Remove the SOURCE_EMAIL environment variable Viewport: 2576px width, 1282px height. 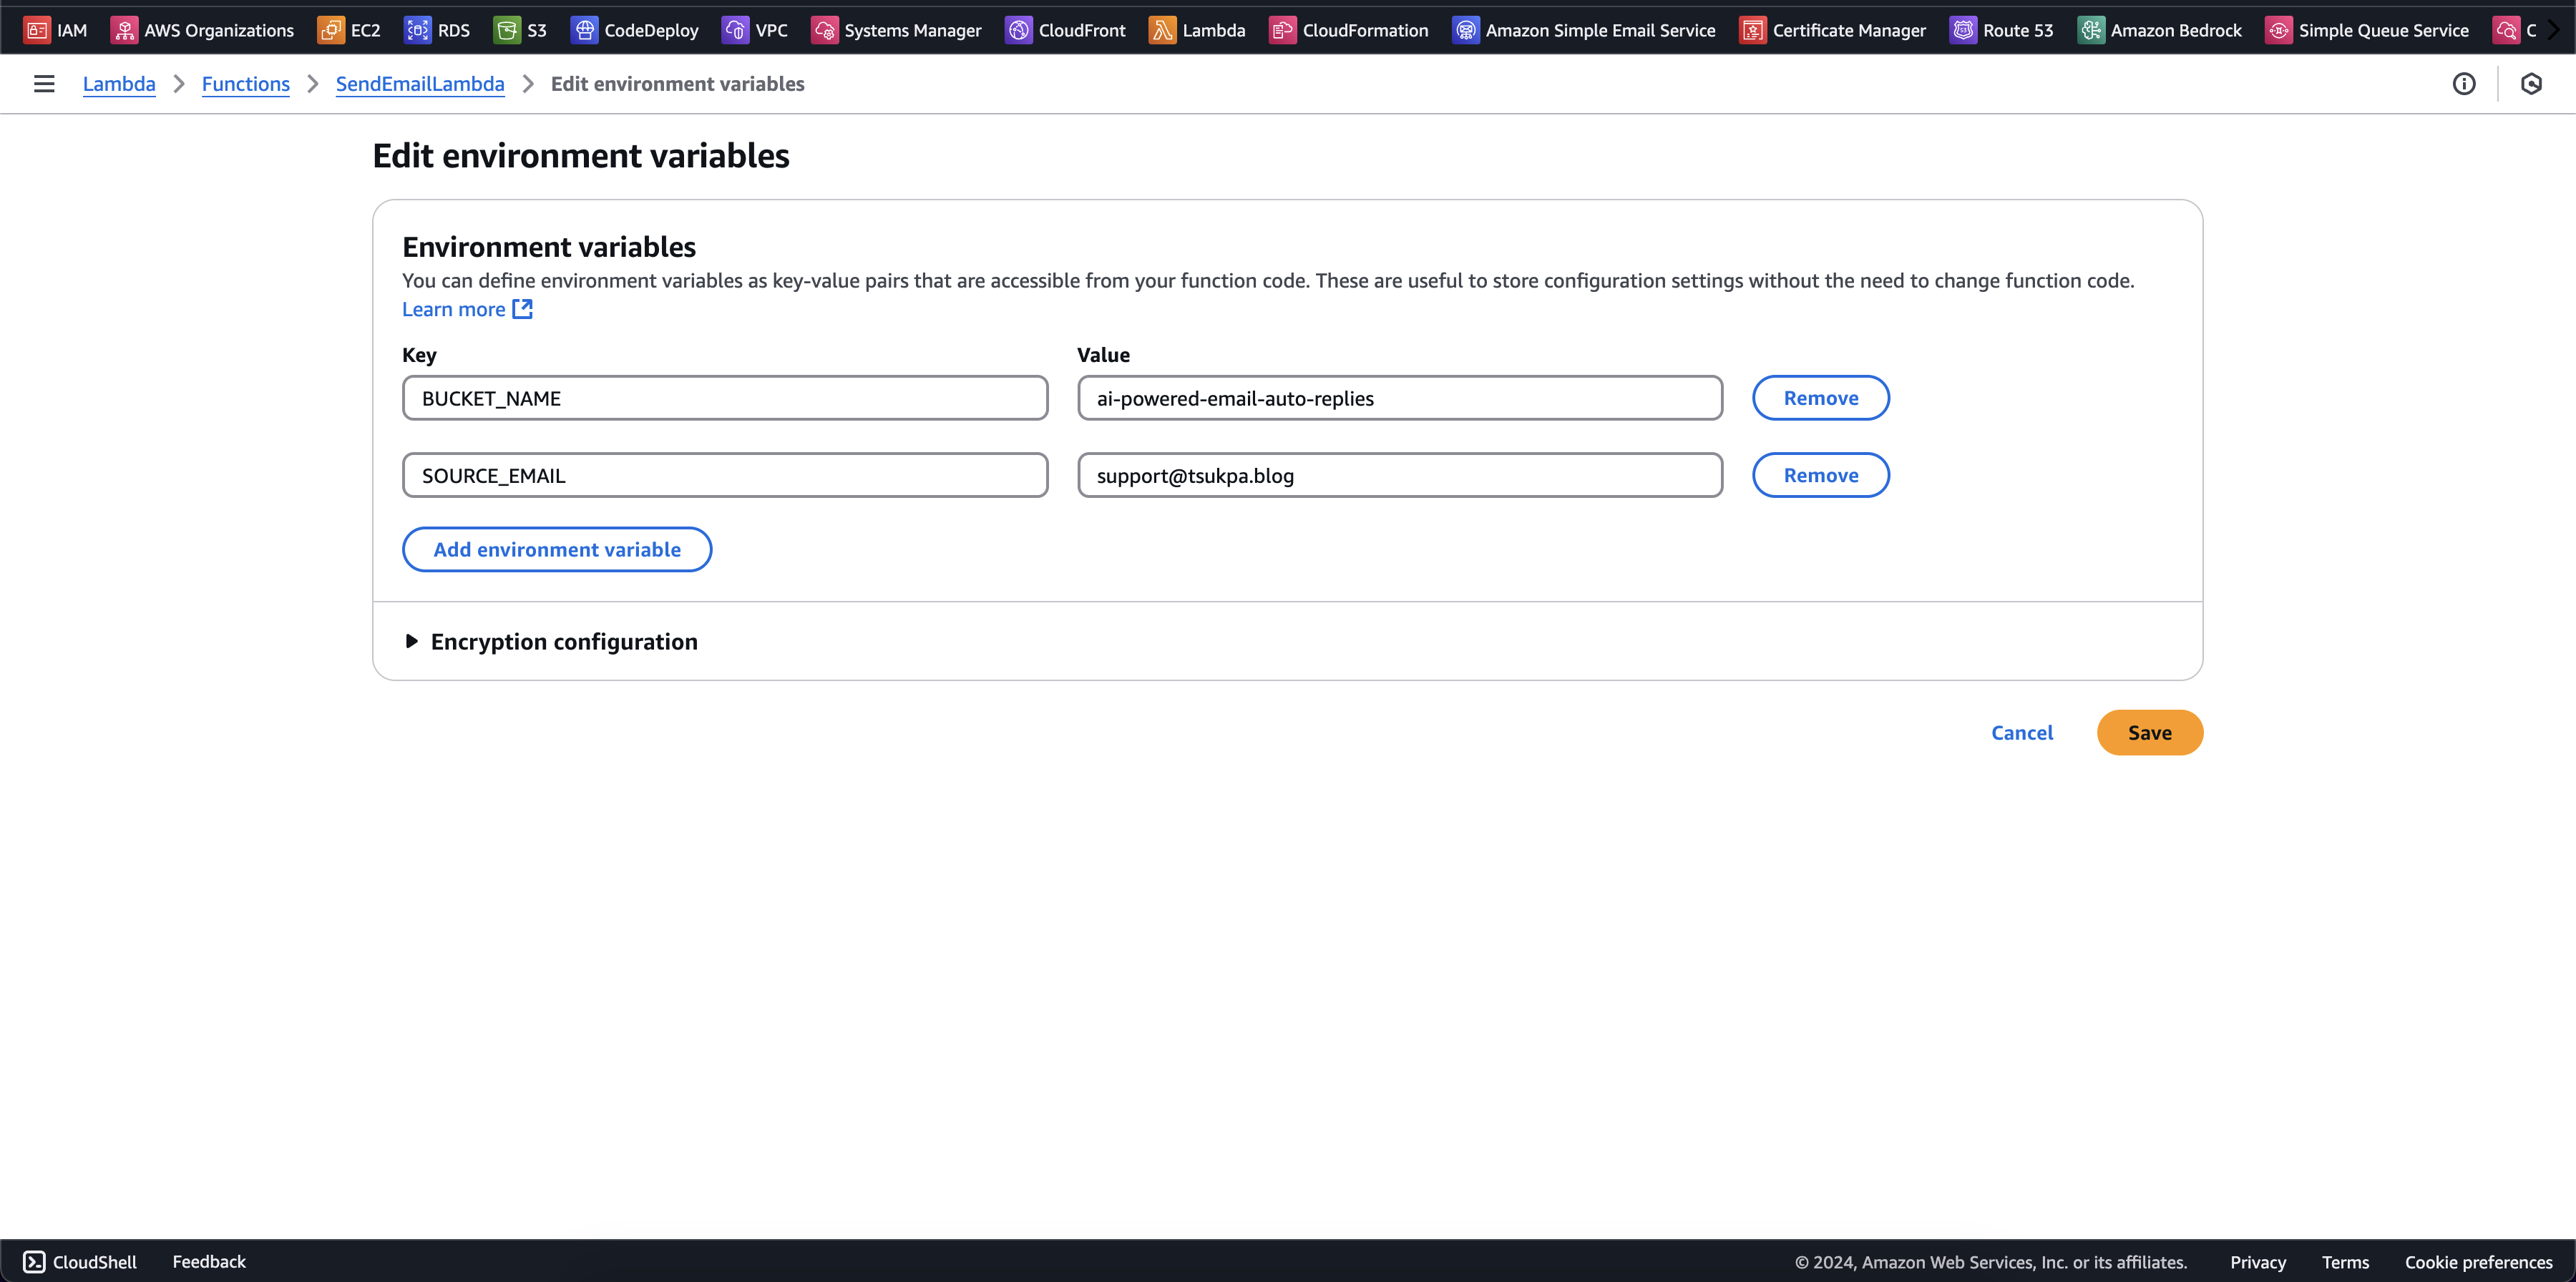click(x=1820, y=474)
